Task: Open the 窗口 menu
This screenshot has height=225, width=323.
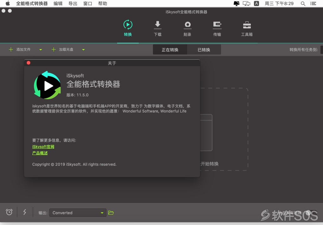Action: click(87, 3)
